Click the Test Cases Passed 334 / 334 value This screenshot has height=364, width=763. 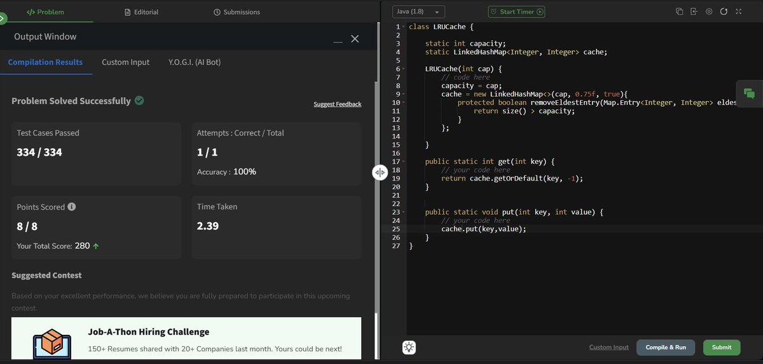click(x=39, y=152)
